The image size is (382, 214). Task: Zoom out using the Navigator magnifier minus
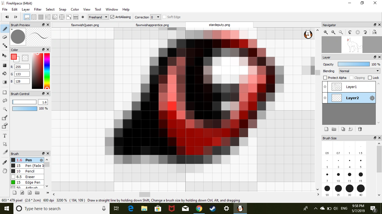tap(333, 32)
